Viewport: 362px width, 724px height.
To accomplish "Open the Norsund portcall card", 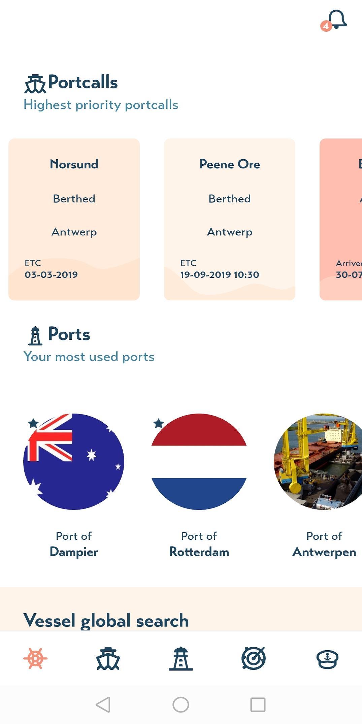I will point(74,219).
